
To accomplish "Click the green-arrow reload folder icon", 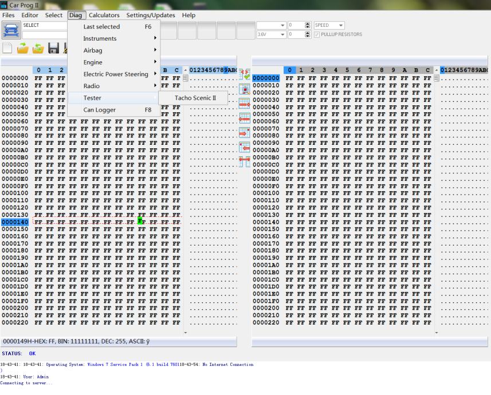I will [38, 50].
